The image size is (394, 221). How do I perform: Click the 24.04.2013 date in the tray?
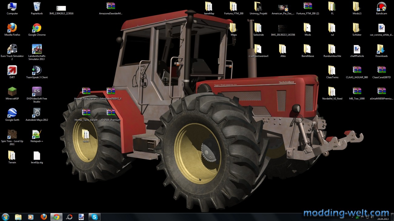click(x=383, y=219)
